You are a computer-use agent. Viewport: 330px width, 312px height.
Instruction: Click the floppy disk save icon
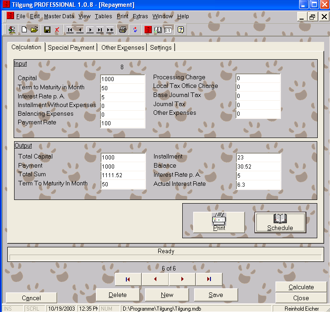[47, 30]
